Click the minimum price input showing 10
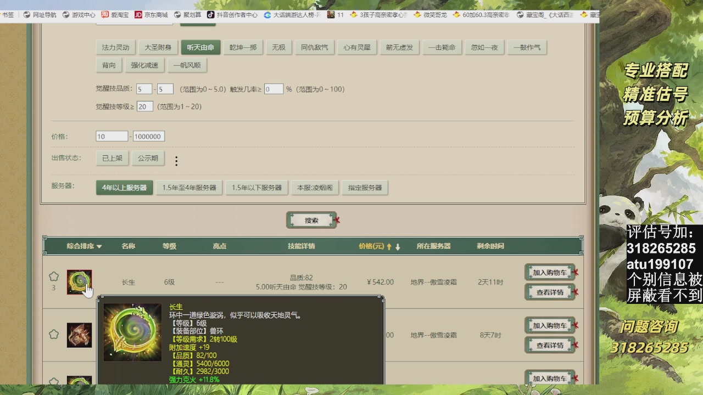Viewport: 703px width, 395px height. pyautogui.click(x=111, y=136)
